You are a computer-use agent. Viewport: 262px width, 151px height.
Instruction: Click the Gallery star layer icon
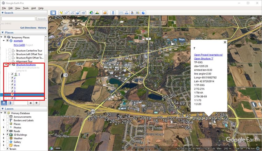coord(11,142)
